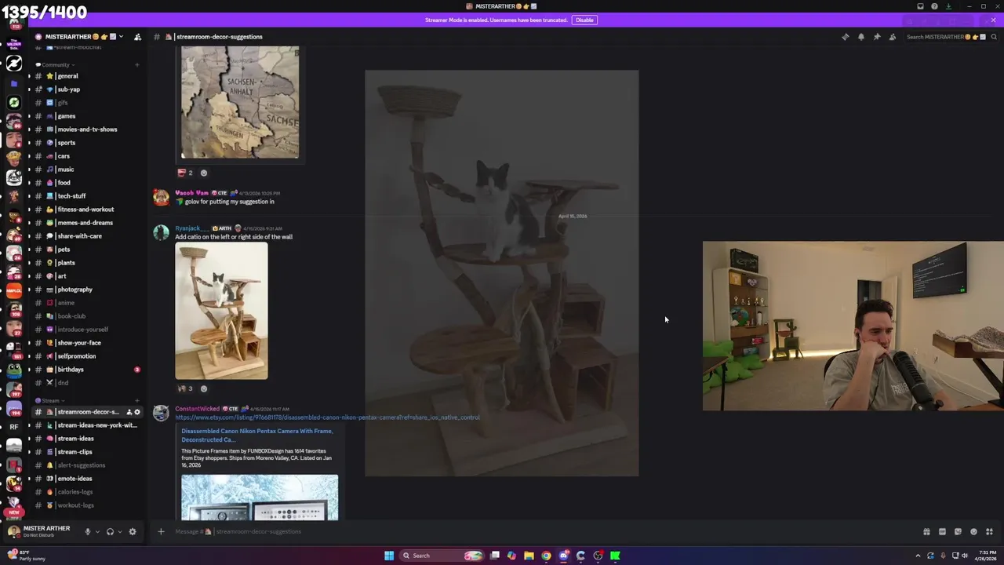1004x565 pixels.
Task: Open the emoji picker in message bar
Action: (973, 531)
